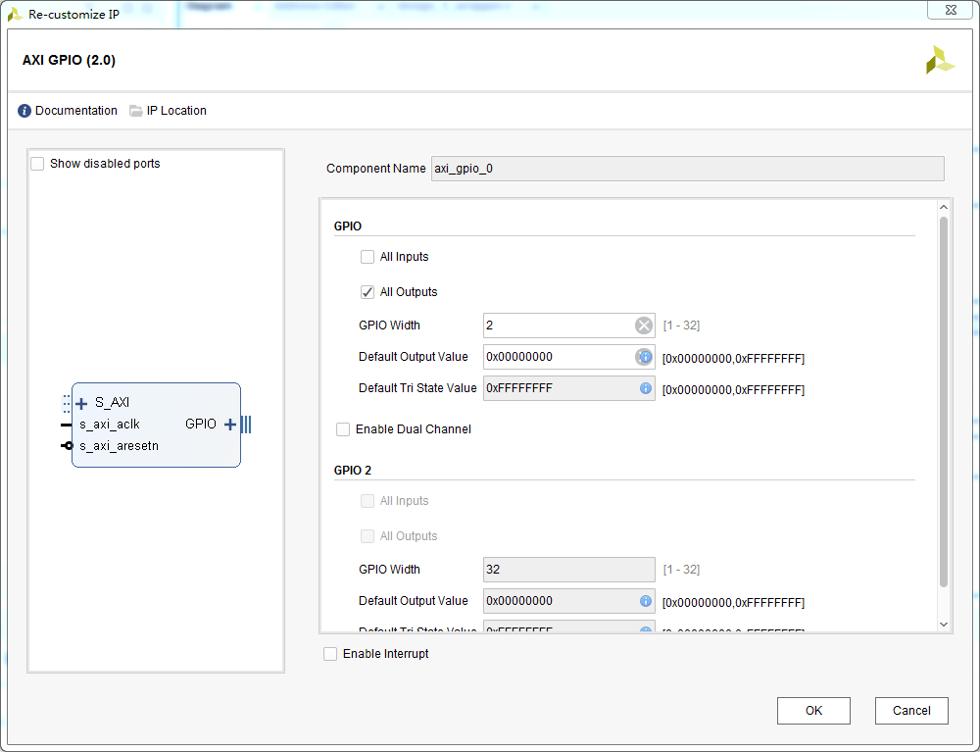
Task: Enable Dual Channel checkbox
Action: tap(343, 429)
